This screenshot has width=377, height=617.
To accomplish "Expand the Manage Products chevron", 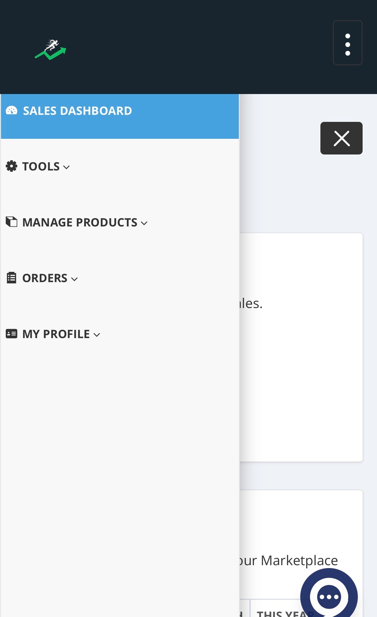I will (144, 223).
